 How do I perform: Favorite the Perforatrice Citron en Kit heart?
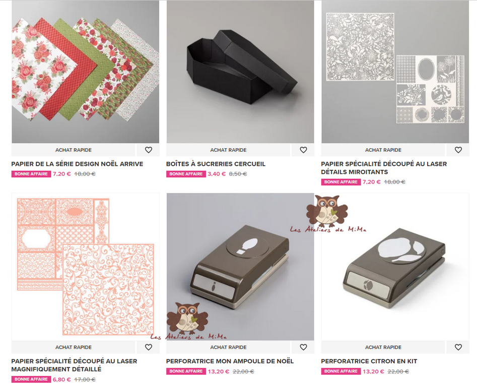tap(458, 347)
